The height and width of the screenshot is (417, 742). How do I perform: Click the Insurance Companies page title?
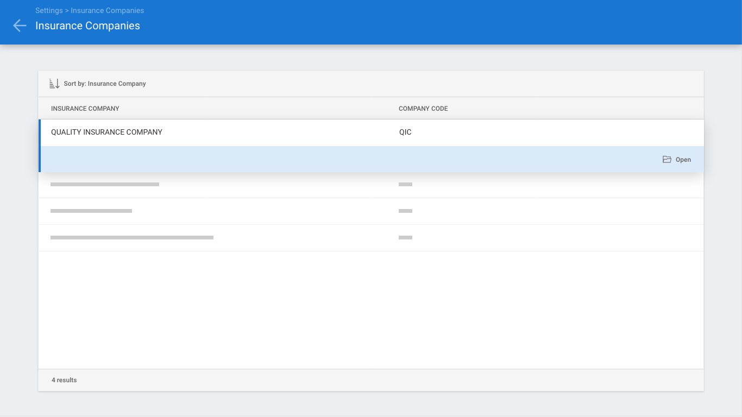point(87,26)
